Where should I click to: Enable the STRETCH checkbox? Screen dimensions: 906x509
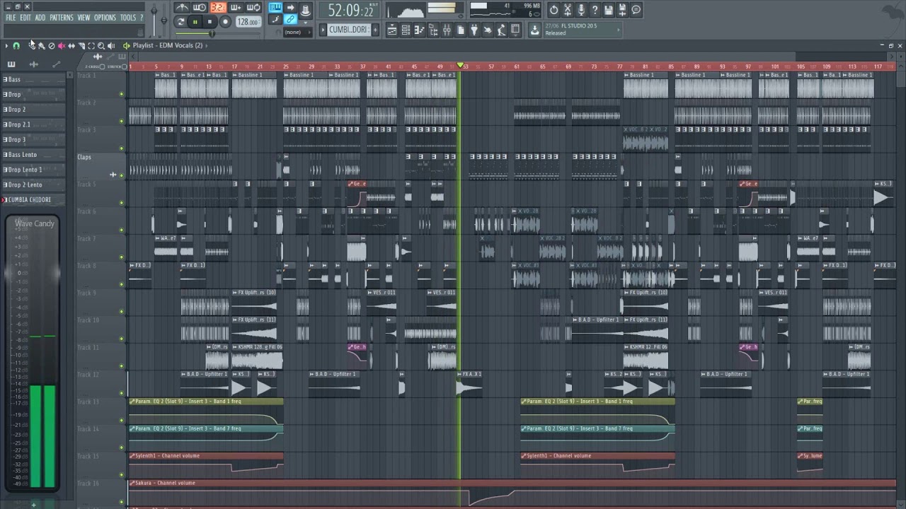(x=124, y=66)
